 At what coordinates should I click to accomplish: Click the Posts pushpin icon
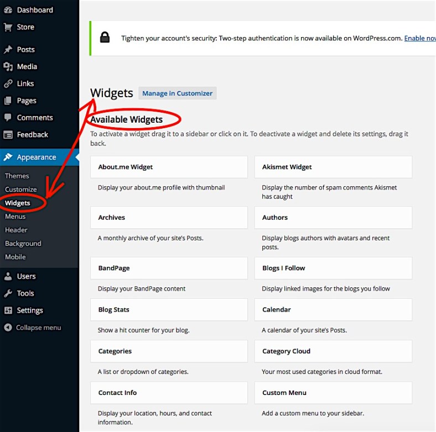pos(8,50)
